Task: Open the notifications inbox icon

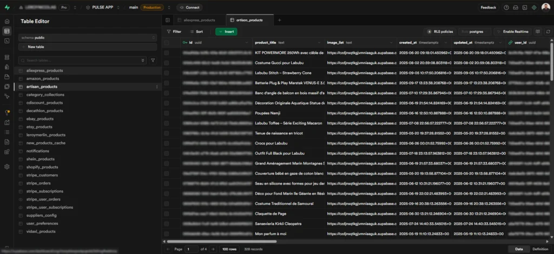Action: point(516,8)
